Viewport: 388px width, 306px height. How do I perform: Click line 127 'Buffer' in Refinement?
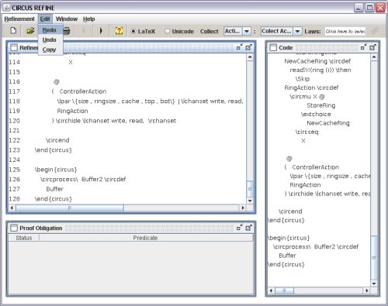tap(54, 189)
